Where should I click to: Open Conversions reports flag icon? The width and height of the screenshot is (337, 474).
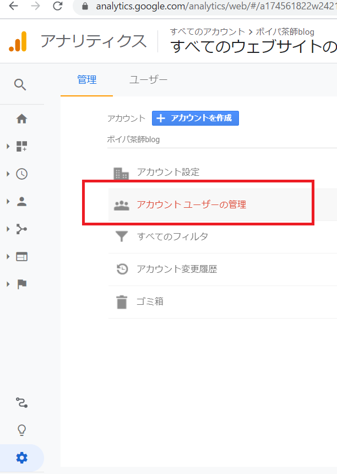(21, 284)
